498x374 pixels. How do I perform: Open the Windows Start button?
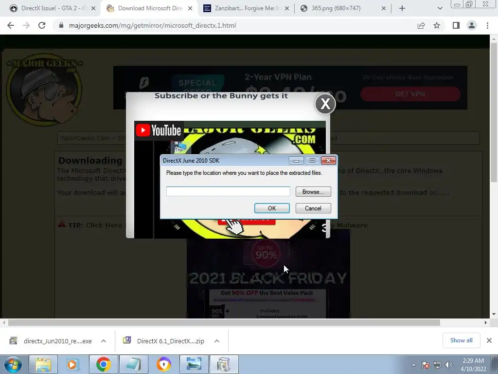[x=13, y=364]
